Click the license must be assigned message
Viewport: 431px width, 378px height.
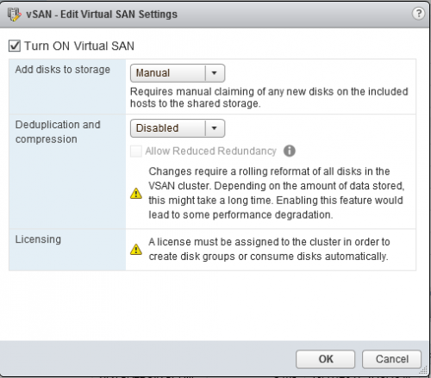269,249
